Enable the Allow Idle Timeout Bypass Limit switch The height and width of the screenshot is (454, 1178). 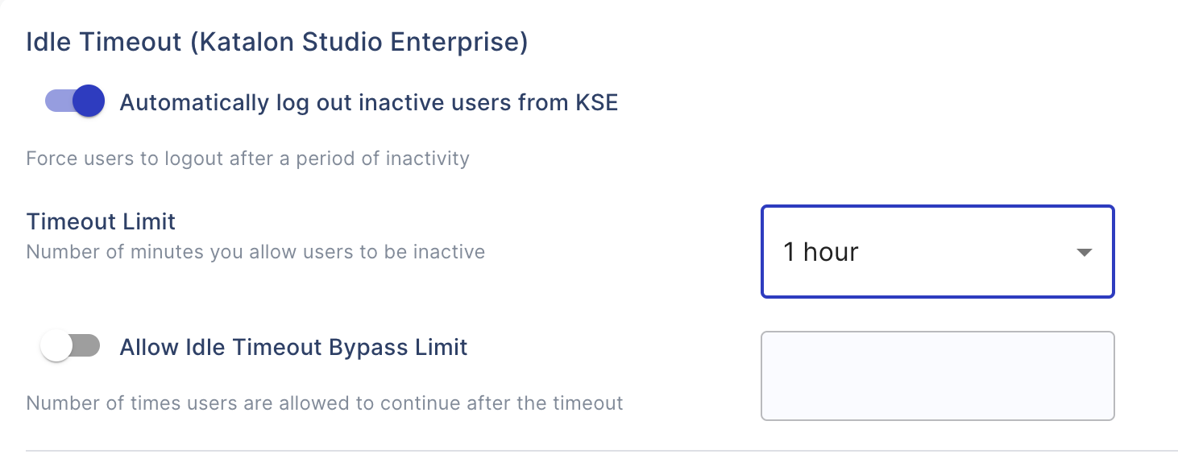coord(70,347)
